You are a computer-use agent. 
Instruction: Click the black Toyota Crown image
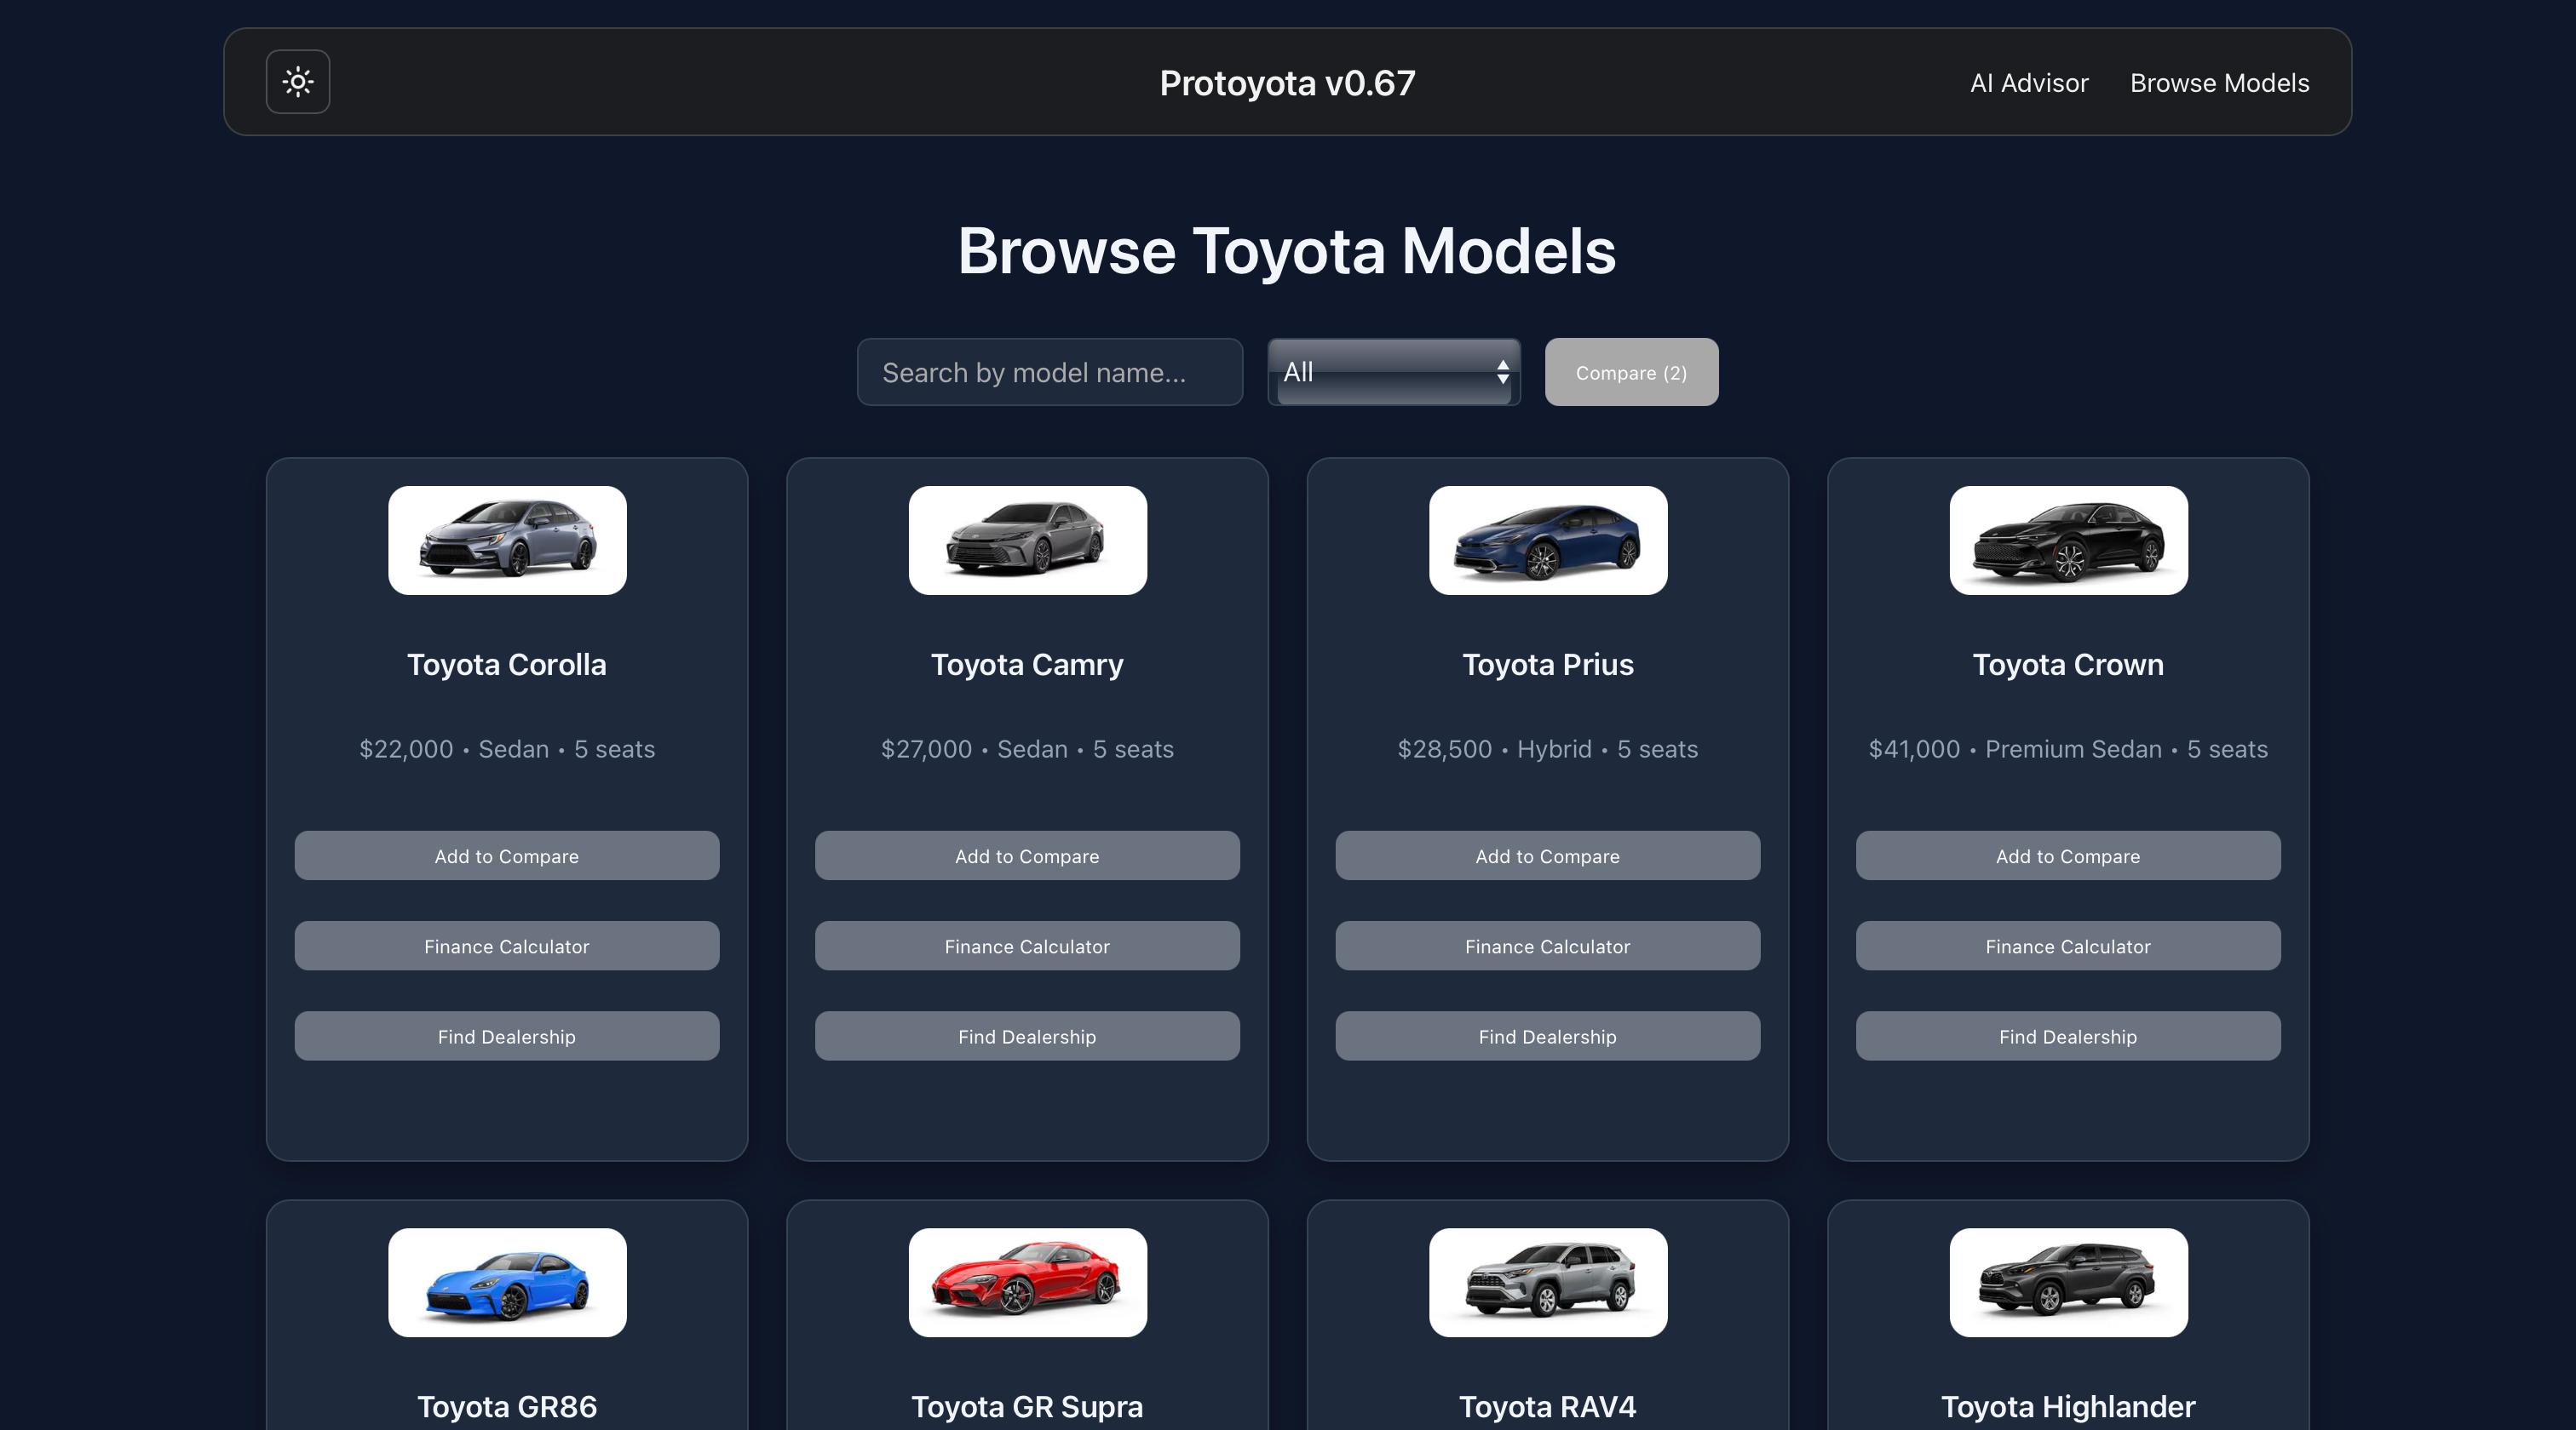[x=2067, y=541]
